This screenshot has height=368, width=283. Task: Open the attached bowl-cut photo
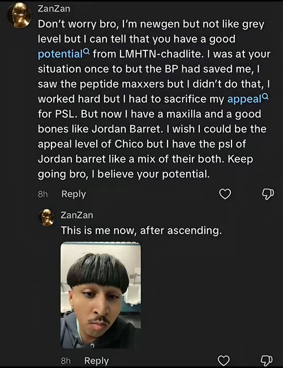pos(101,295)
